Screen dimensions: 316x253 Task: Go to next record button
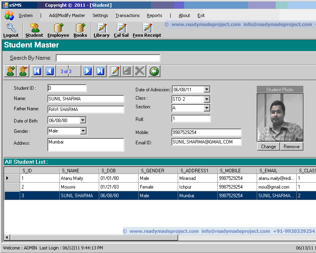tap(88, 71)
